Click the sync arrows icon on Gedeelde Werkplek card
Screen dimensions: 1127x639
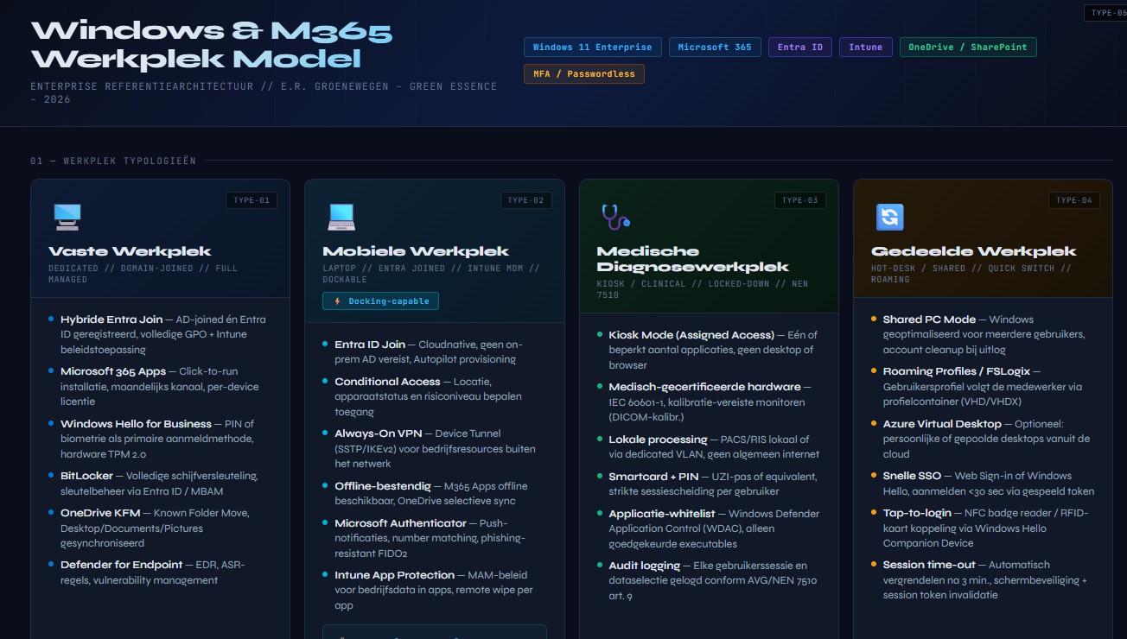[x=889, y=216]
